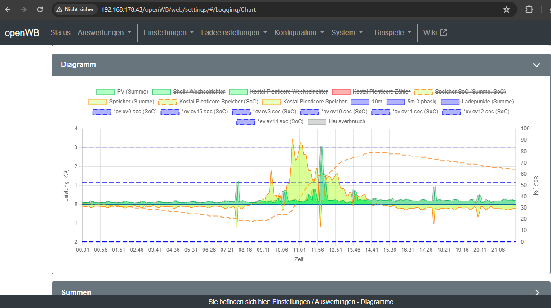Click the openWB brand logo
This screenshot has height=308, width=551.
[22, 32]
